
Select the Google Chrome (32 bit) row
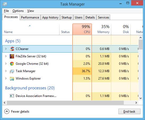(70, 64)
